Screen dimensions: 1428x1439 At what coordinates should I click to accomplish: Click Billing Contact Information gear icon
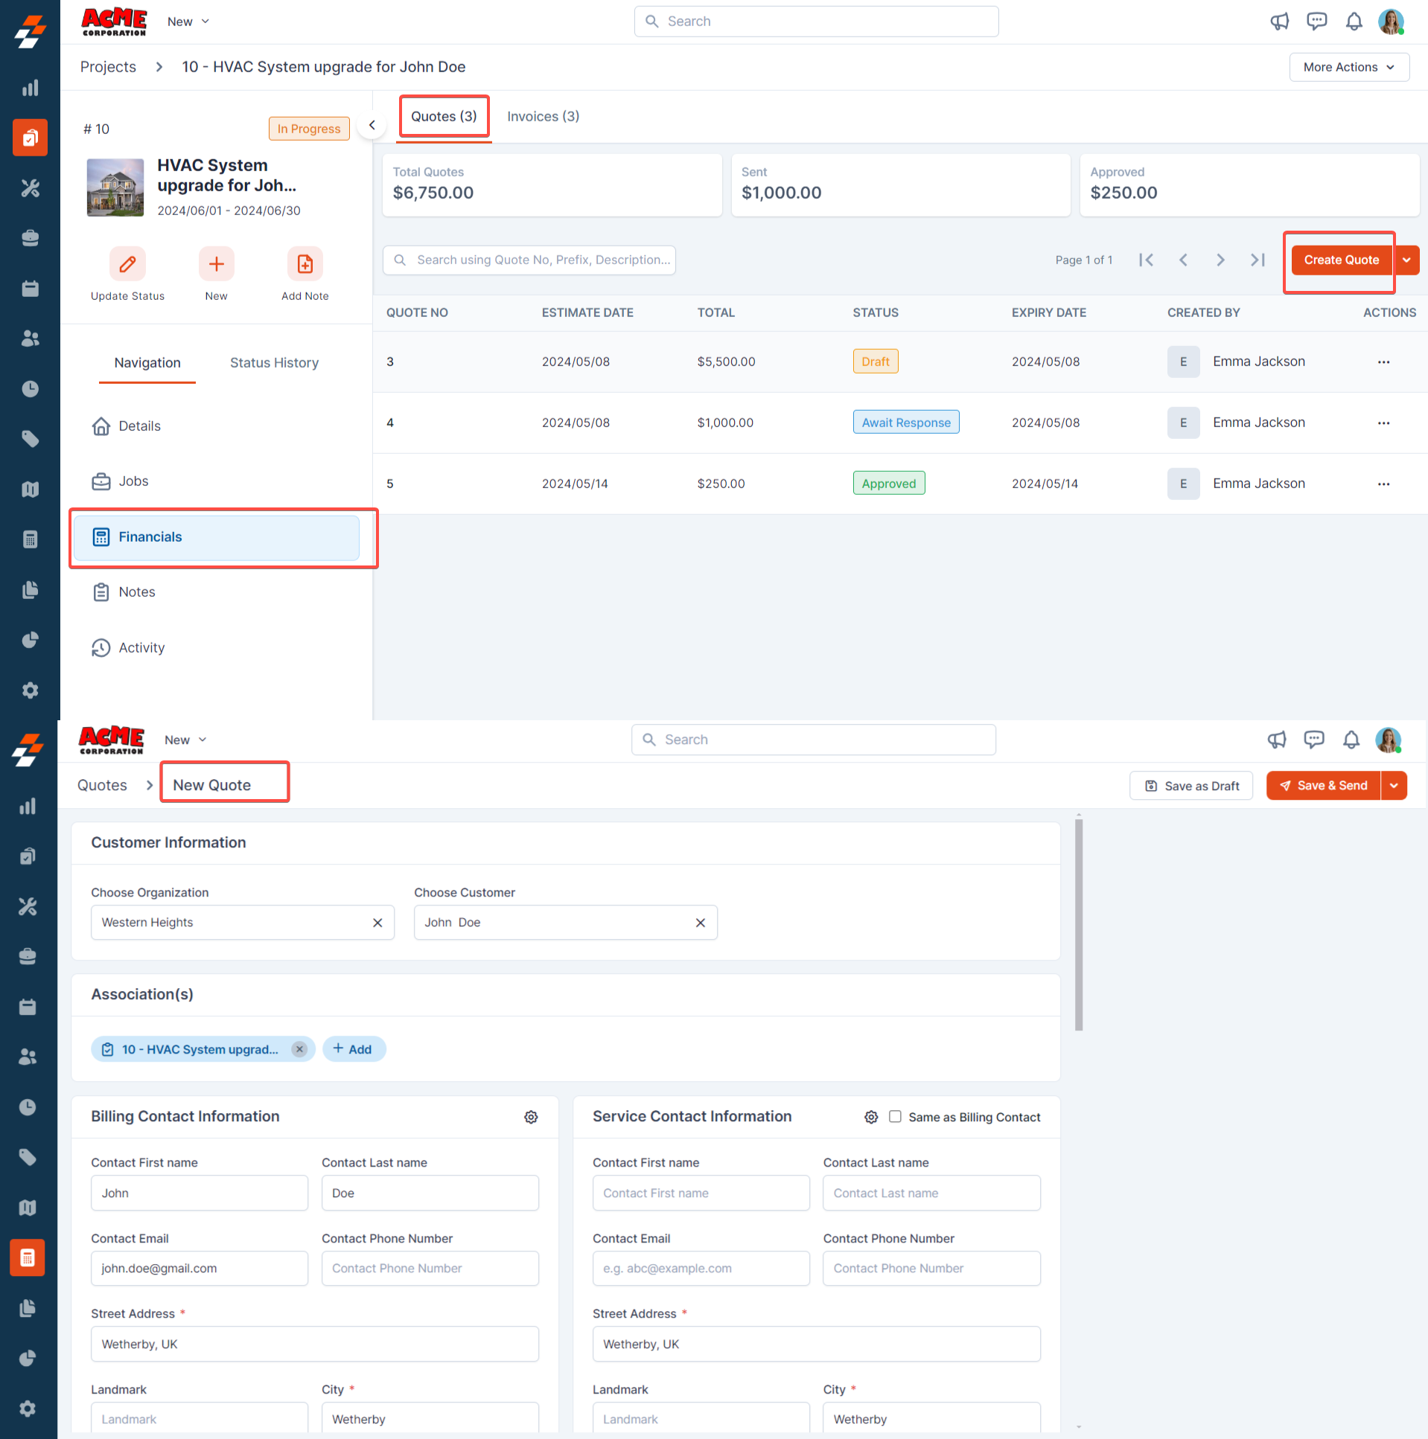pos(531,1117)
